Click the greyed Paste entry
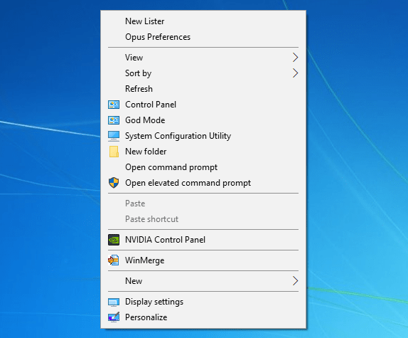 click(x=203, y=204)
